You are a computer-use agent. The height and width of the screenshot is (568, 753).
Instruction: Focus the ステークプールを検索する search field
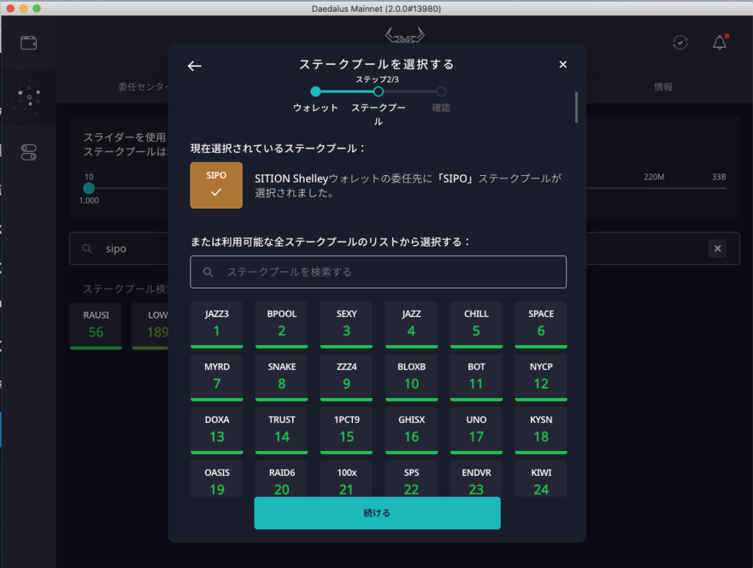pyautogui.click(x=378, y=272)
